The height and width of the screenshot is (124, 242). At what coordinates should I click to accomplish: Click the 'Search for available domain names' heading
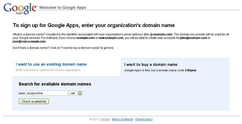point(55,84)
